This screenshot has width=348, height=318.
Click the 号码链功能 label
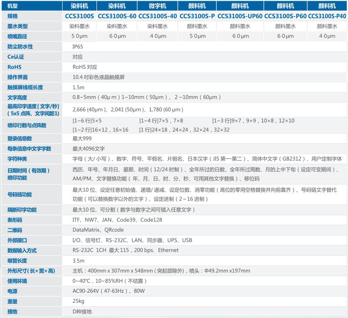point(20,194)
